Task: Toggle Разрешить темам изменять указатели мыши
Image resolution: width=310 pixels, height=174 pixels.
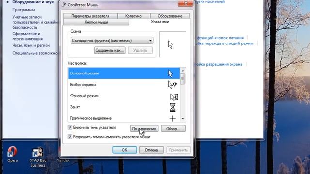Action: (70, 136)
